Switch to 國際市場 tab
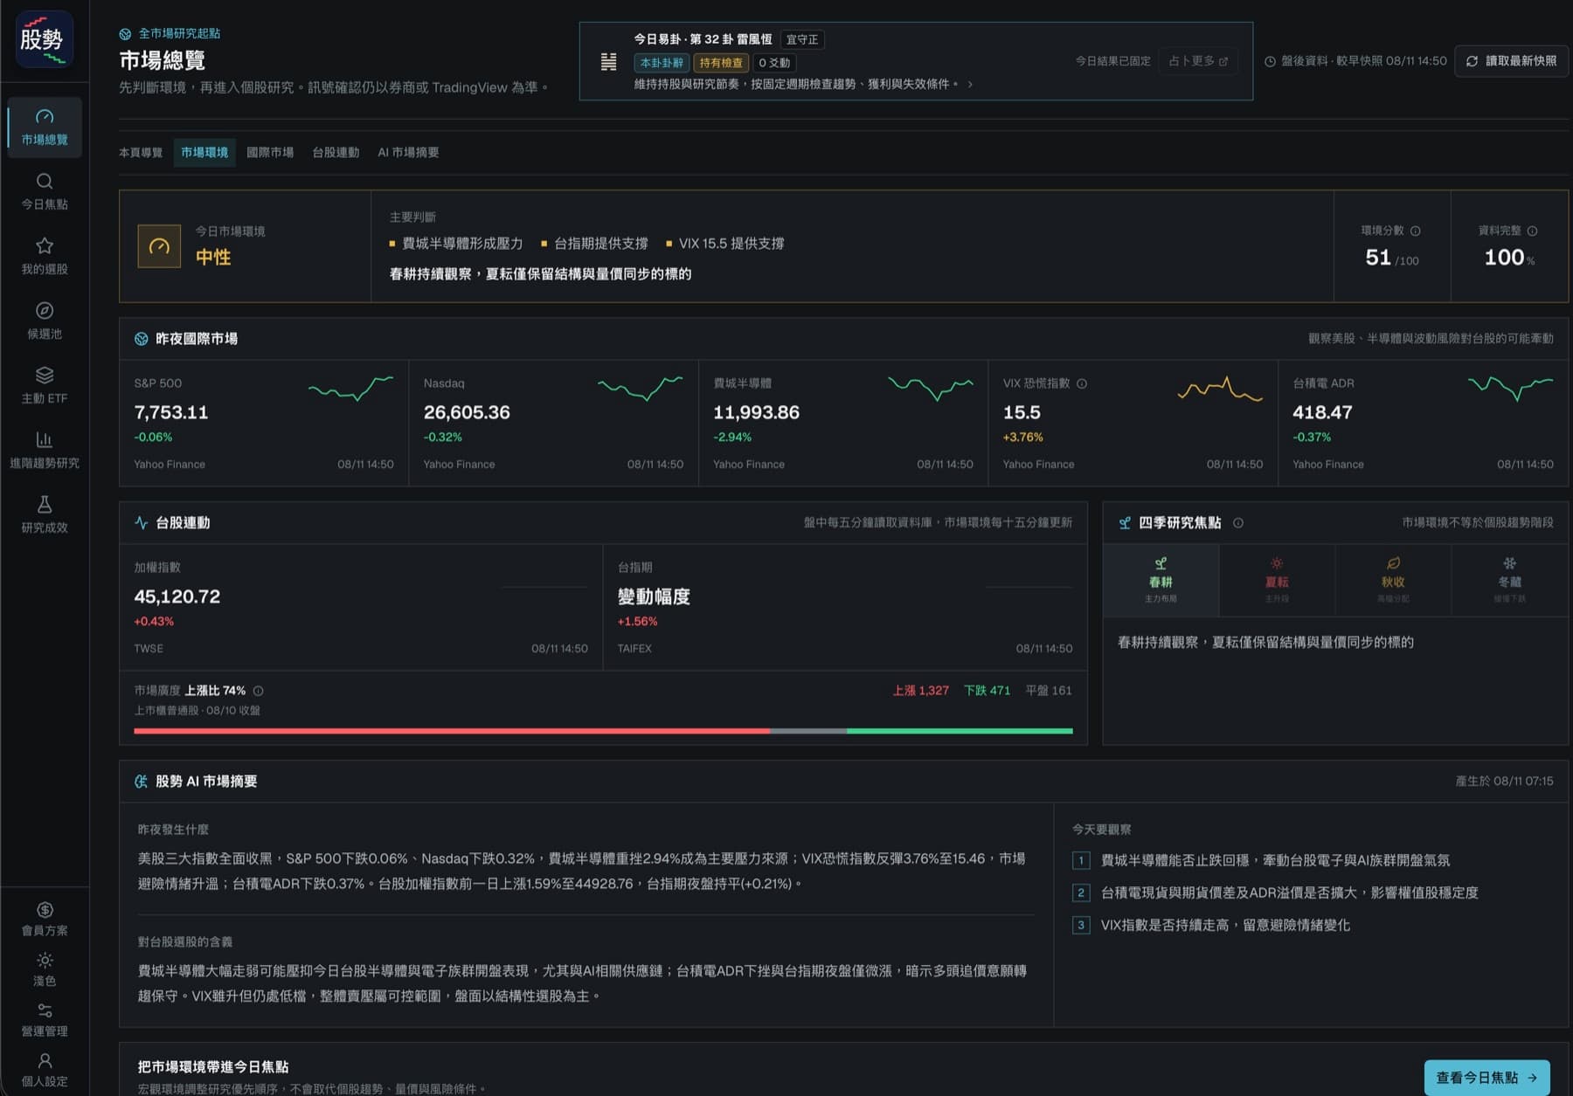 click(270, 152)
